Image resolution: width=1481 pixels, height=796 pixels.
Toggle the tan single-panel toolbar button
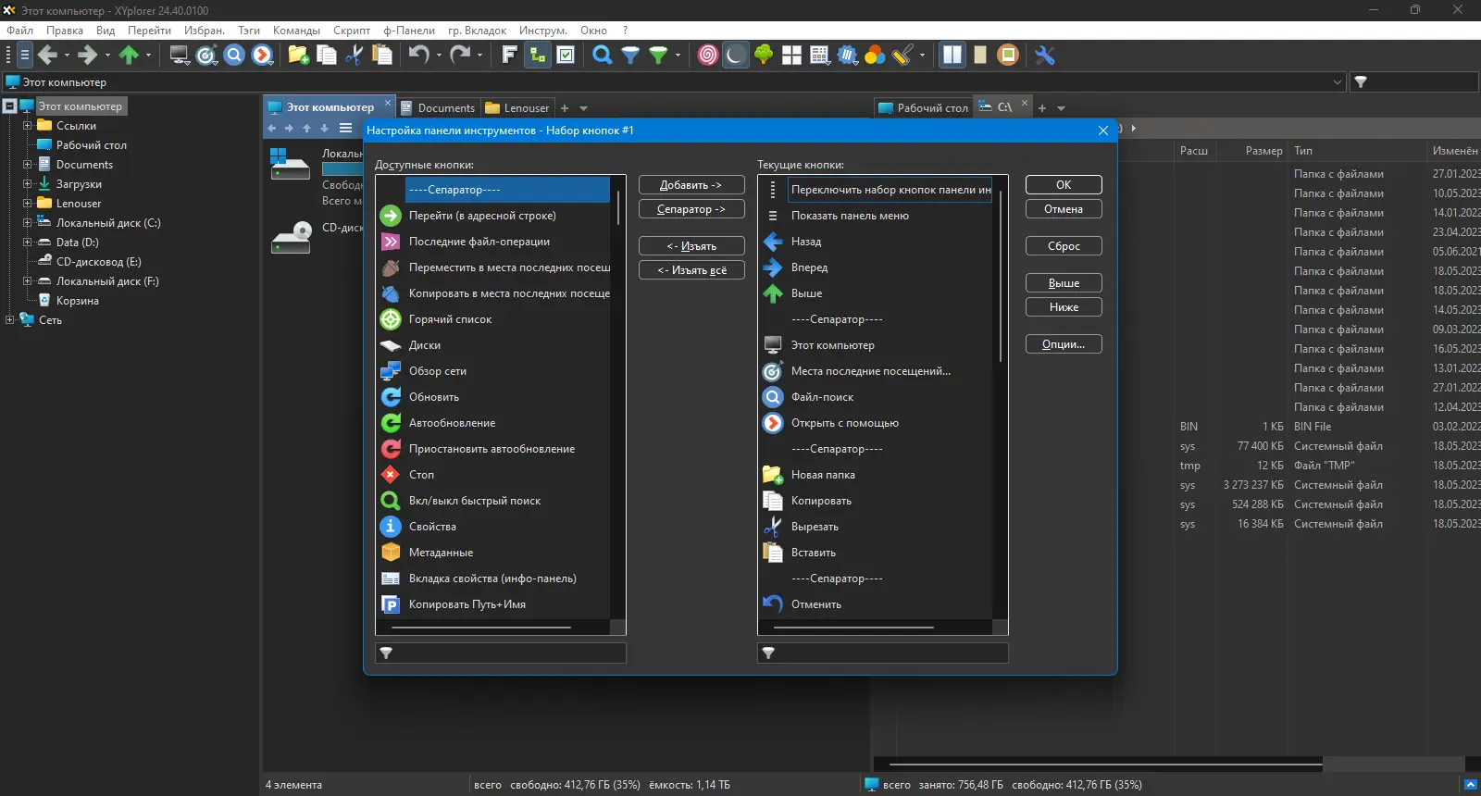(x=980, y=56)
